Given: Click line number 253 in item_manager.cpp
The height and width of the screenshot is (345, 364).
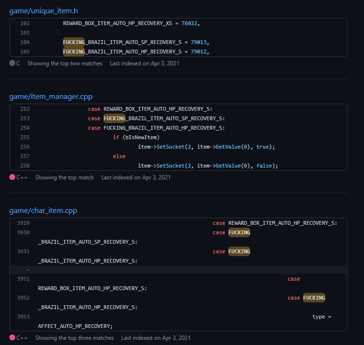Looking at the screenshot, I should click(25, 118).
